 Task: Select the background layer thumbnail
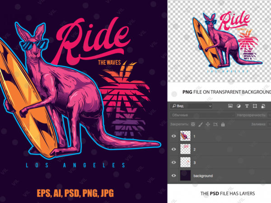[x=186, y=175]
